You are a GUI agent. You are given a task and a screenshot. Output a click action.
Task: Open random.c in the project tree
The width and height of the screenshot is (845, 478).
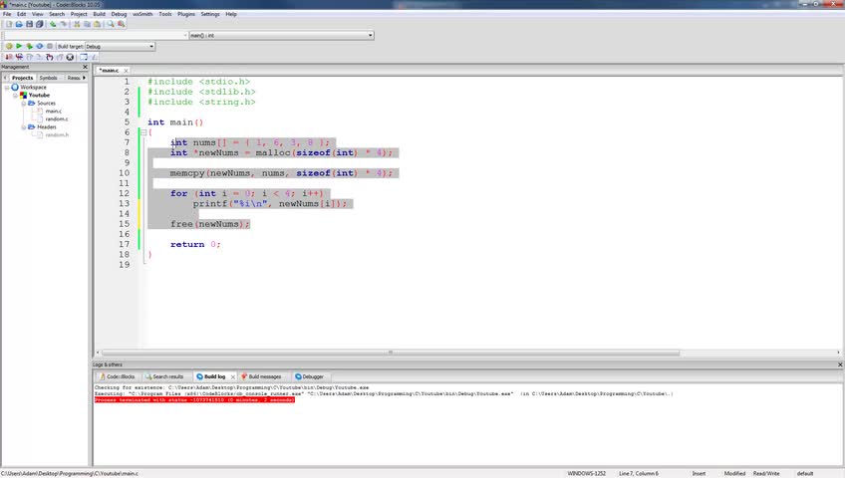click(57, 119)
